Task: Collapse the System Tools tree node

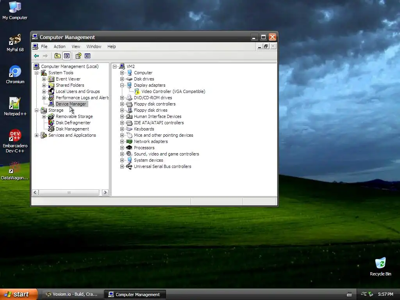Action: (36, 73)
